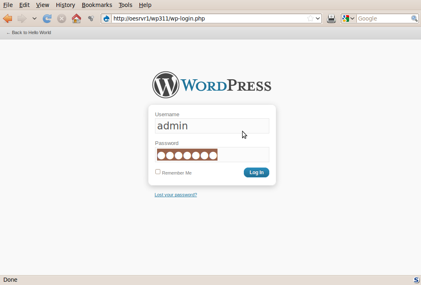Viewport: 421px width, 285px height.
Task: Open the History menu
Action: pyautogui.click(x=65, y=5)
